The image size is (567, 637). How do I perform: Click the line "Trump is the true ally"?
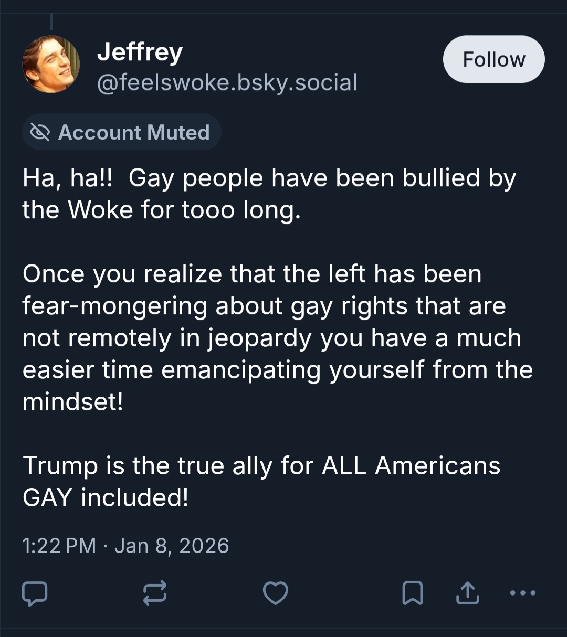point(261,465)
